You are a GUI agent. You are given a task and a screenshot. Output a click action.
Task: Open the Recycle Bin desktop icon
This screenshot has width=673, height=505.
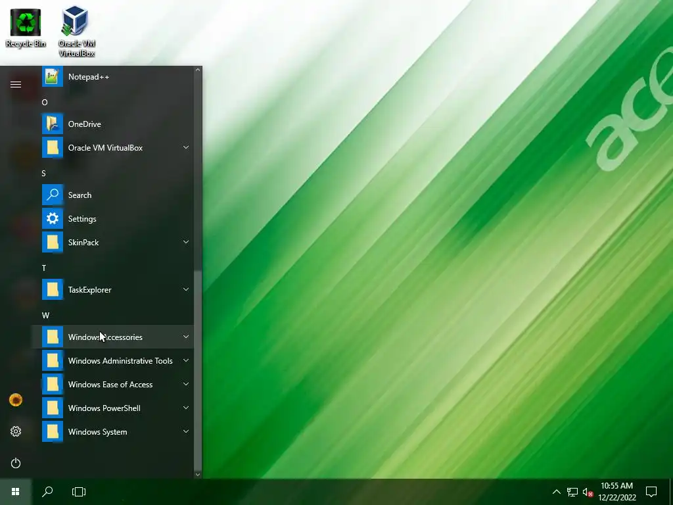click(26, 28)
